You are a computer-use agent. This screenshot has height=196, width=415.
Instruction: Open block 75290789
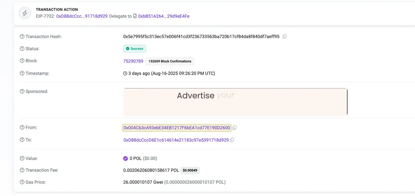click(133, 61)
